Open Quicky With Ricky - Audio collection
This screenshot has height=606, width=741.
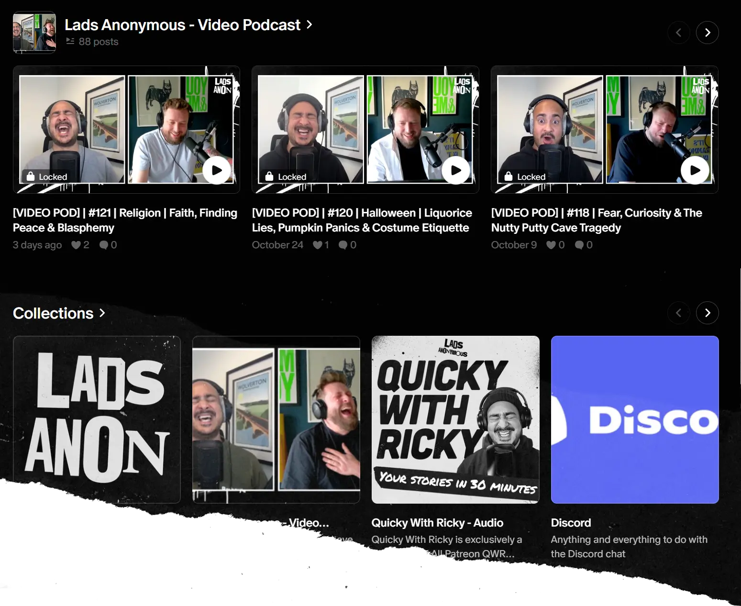tap(455, 419)
